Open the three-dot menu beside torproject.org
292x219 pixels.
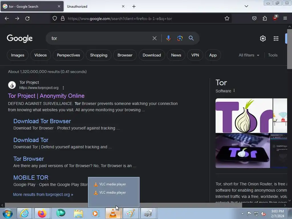pyautogui.click(x=63, y=88)
